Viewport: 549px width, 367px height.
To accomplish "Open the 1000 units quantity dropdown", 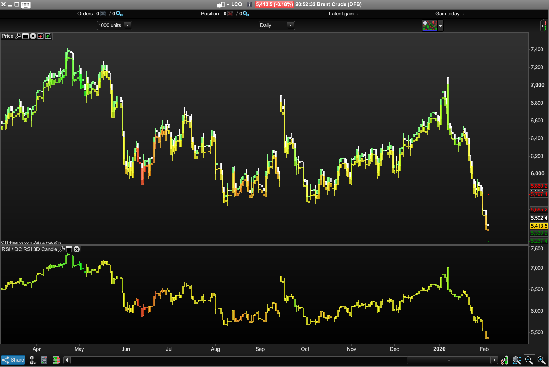I will [114, 25].
